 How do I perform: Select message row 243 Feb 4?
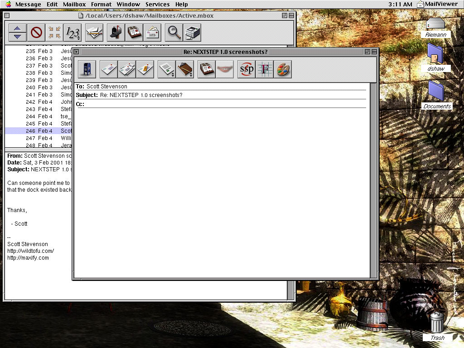tap(39, 109)
